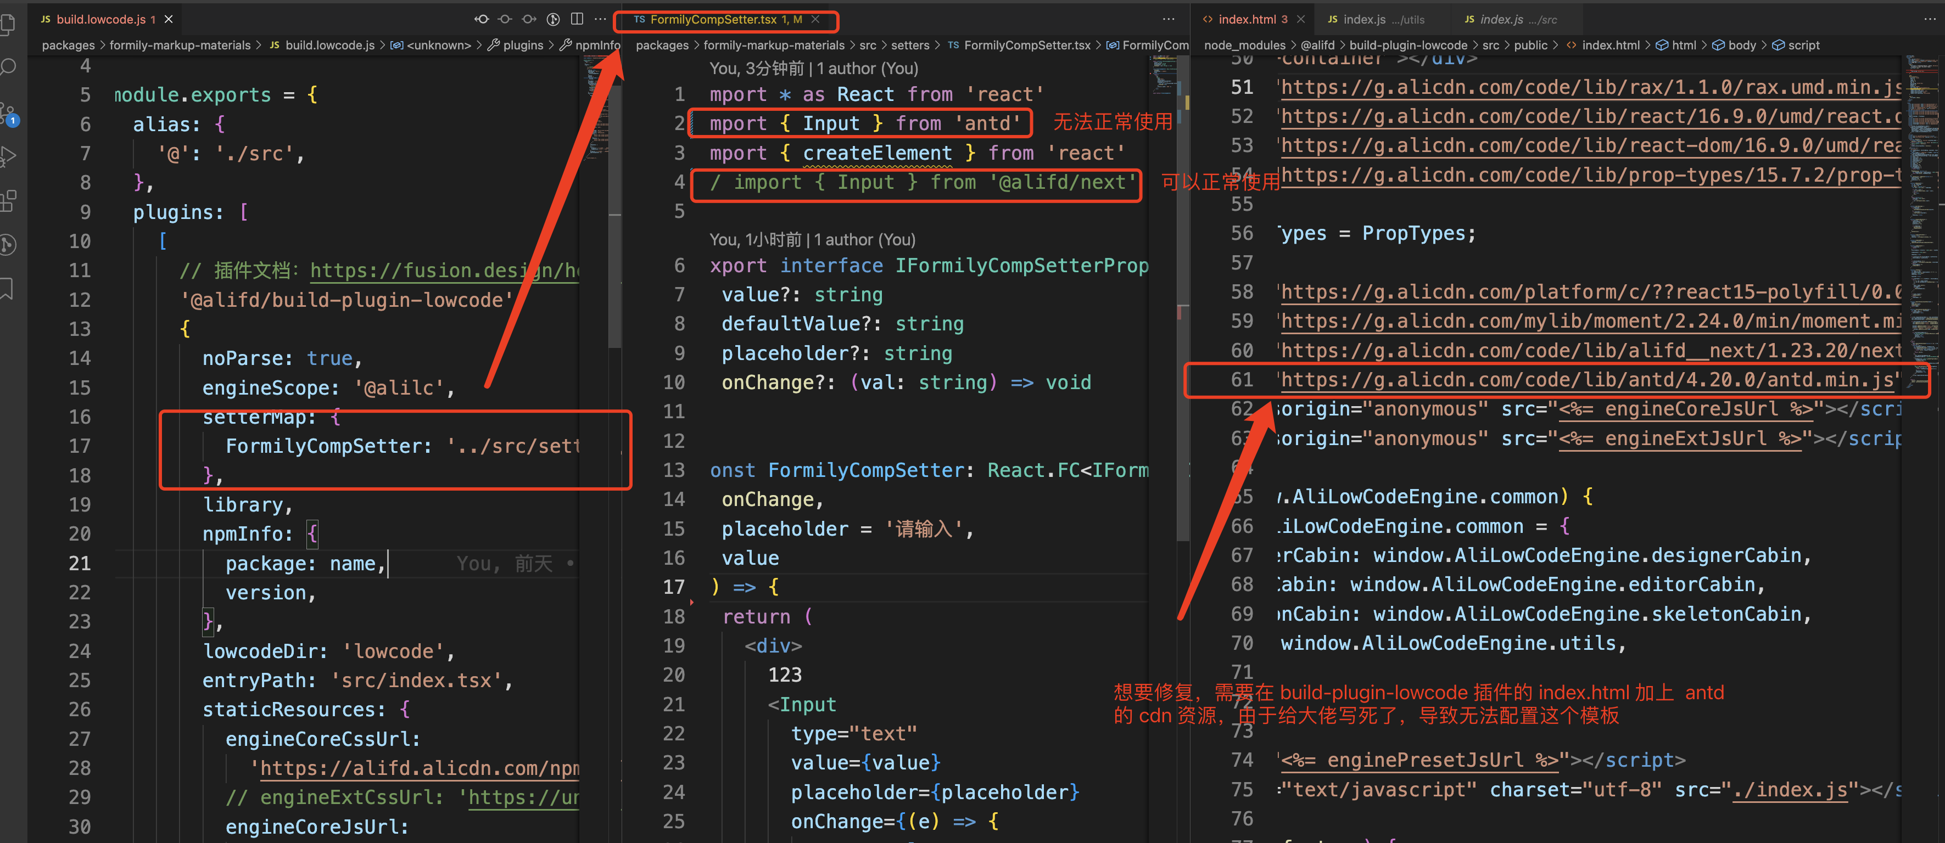Switch to the FormilyCompSetter.tsx tab
This screenshot has width=1945, height=843.
(725, 20)
